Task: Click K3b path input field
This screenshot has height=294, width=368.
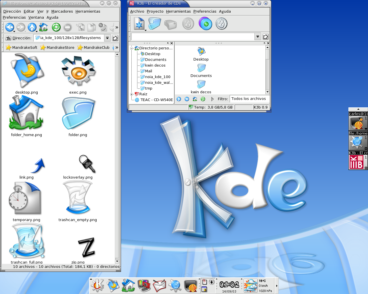Action: pyautogui.click(x=193, y=36)
